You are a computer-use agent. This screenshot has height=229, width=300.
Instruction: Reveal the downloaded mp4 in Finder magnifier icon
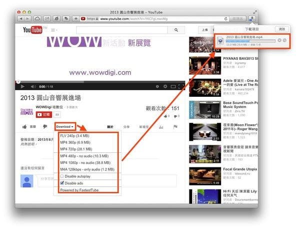[284, 40]
